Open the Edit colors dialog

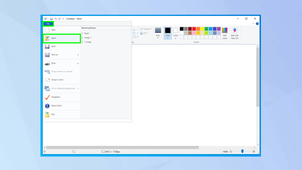[x=225, y=33]
